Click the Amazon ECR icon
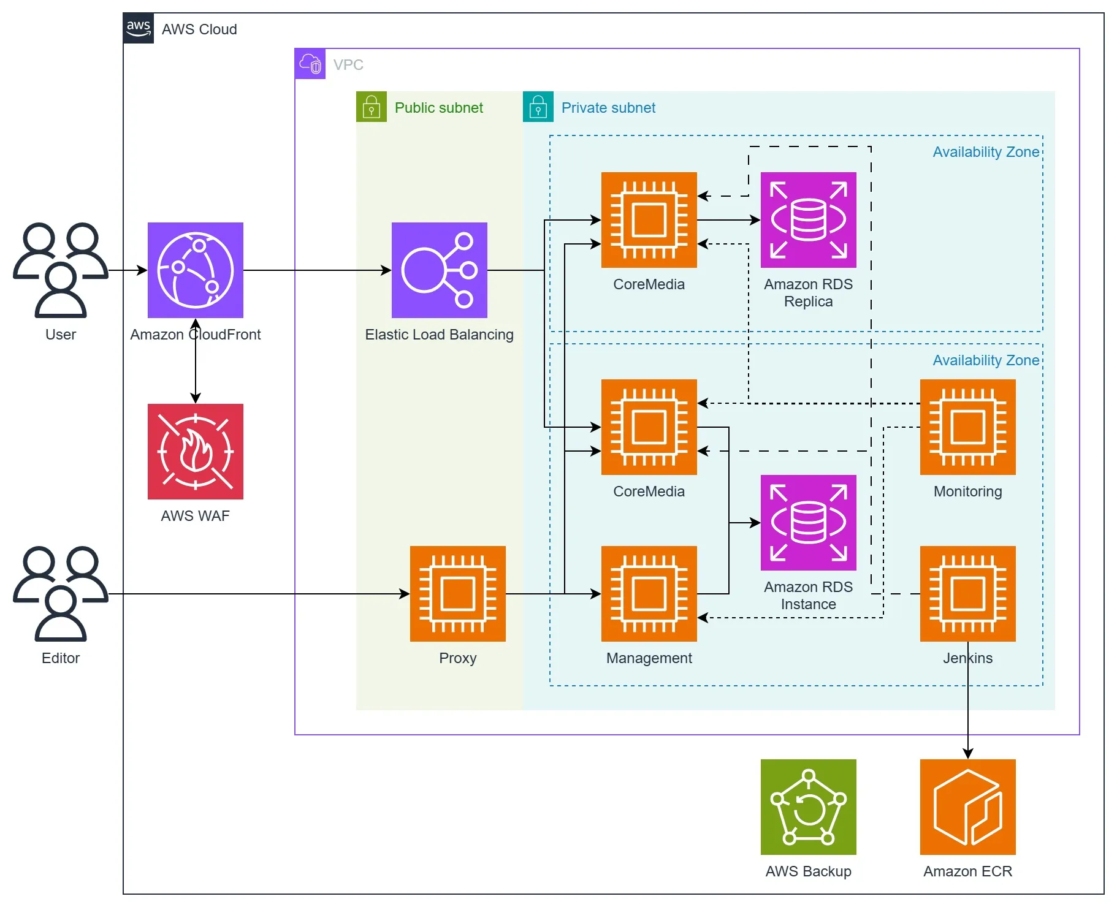Screen dimensions: 1117x907 pos(968,807)
